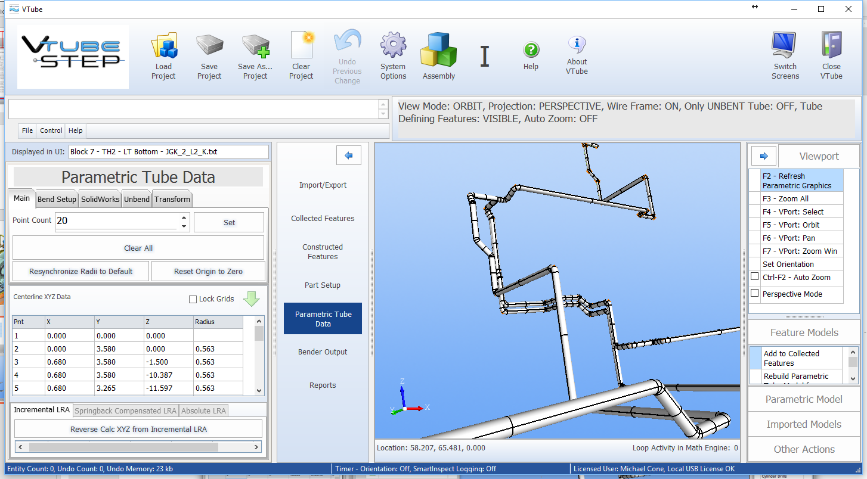Expand the Imported Models section

tap(803, 424)
